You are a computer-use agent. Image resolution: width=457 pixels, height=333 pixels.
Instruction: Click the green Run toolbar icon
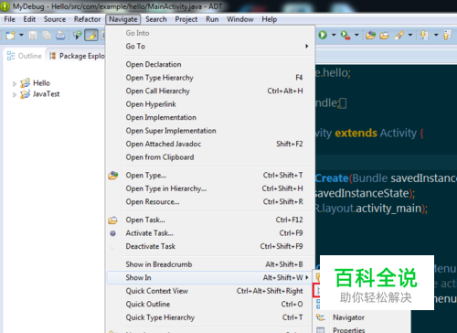pos(323,35)
